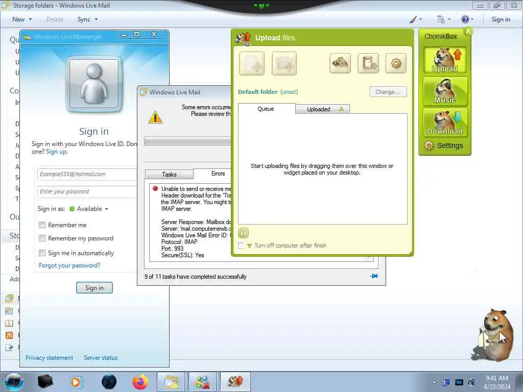Open Privacy statement link
523x392 pixels.
(50, 358)
